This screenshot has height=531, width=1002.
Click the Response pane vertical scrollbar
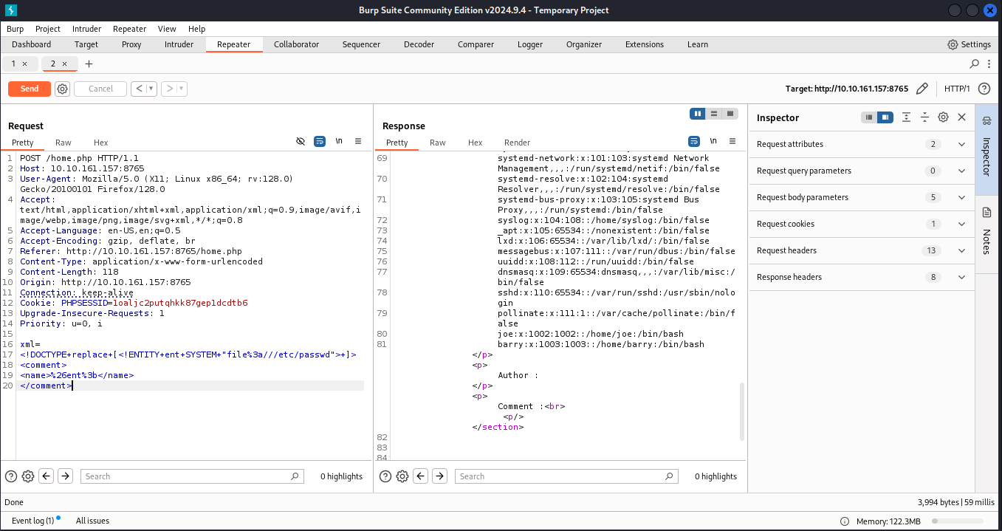click(x=742, y=412)
